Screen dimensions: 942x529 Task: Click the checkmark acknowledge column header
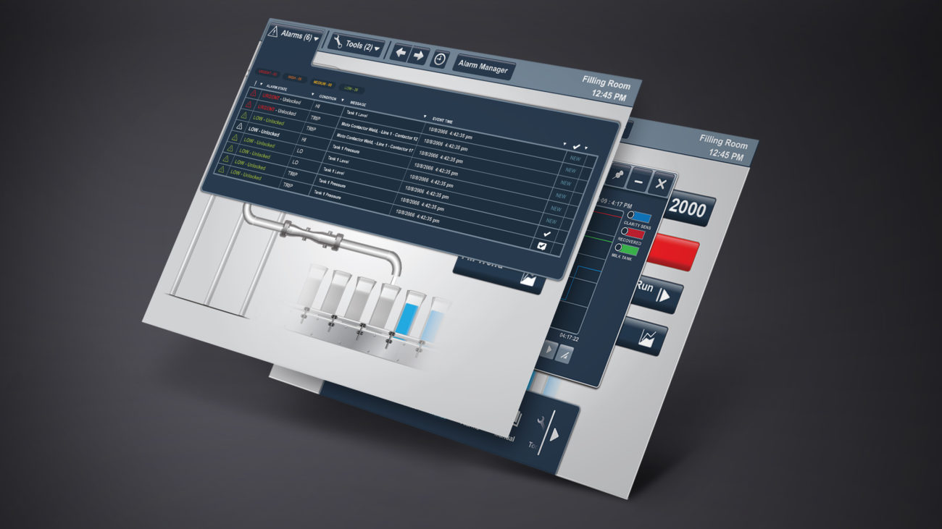[577, 145]
